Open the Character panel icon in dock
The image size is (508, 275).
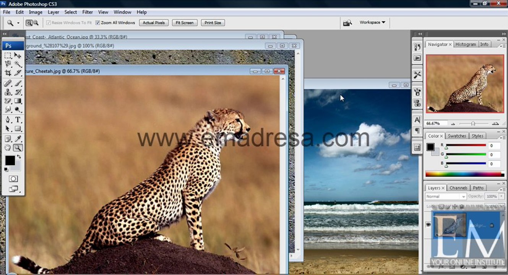coord(417,120)
